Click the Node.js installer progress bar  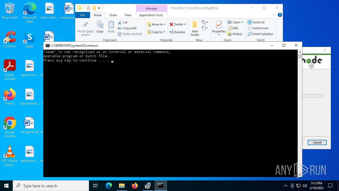[313, 96]
